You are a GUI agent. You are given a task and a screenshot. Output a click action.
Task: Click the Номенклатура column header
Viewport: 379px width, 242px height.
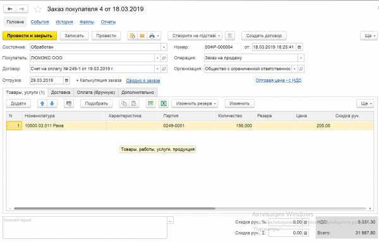point(64,116)
